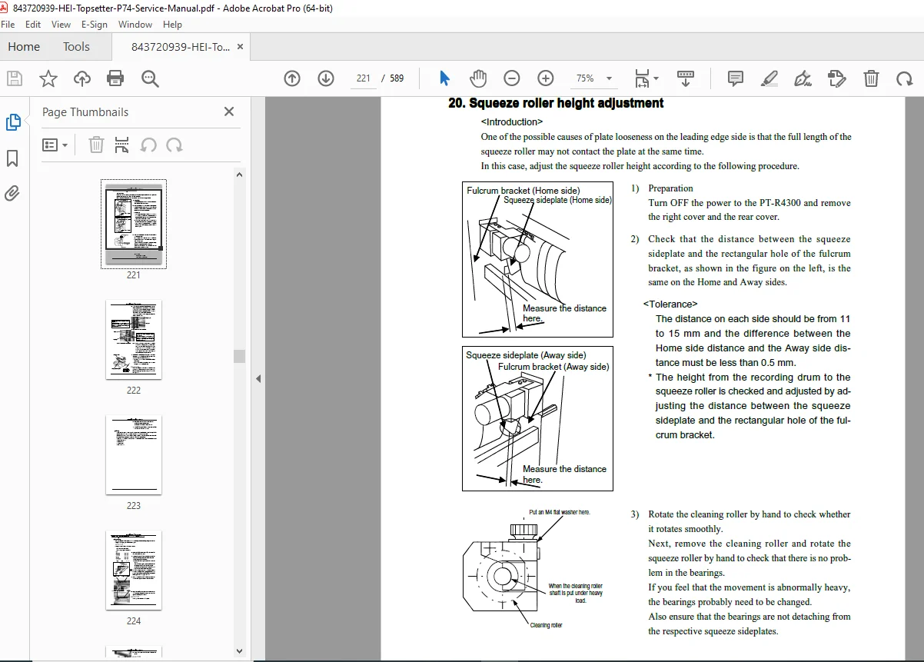Go to next page arrow
The image size is (924, 662).
pos(326,78)
